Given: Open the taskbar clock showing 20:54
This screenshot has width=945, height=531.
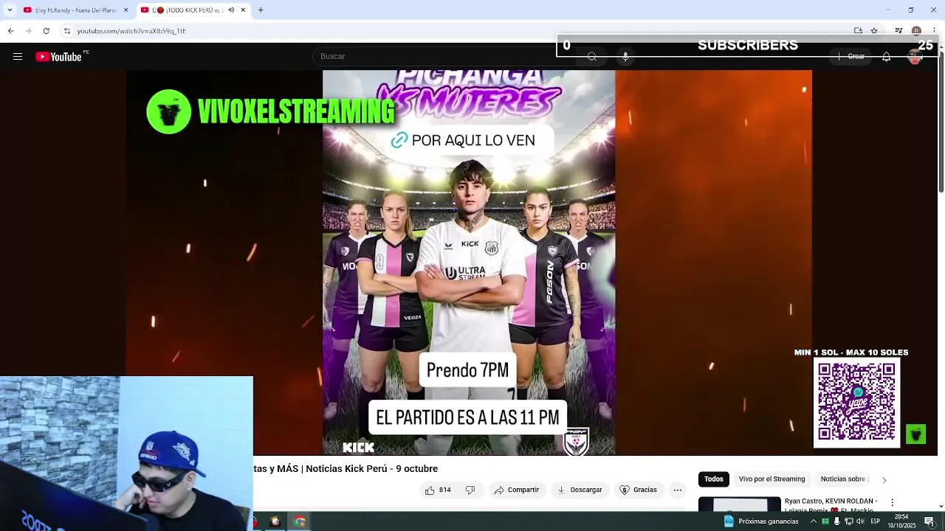Looking at the screenshot, I should point(901,521).
